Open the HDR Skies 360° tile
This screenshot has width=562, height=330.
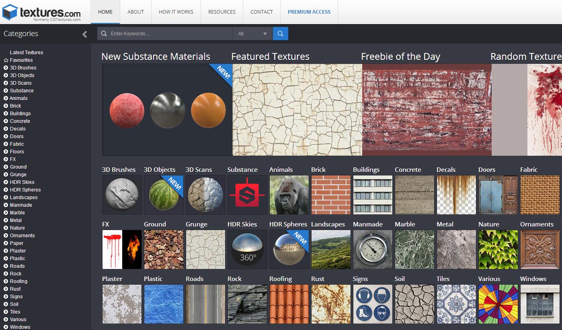pos(247,249)
